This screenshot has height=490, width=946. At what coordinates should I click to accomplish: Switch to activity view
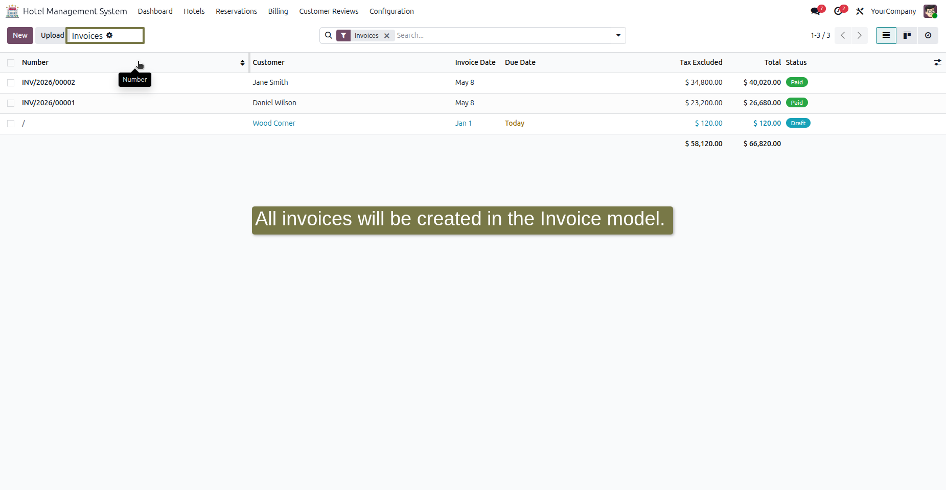pos(928,35)
